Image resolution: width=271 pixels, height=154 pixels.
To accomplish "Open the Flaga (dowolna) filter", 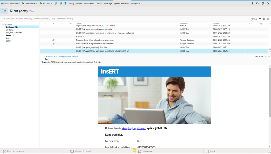I will pos(59,19).
